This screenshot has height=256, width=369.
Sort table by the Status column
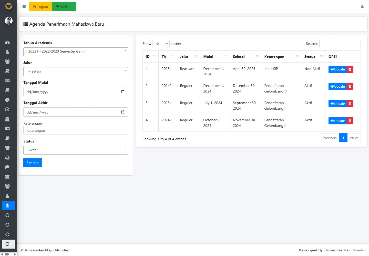pos(313,57)
